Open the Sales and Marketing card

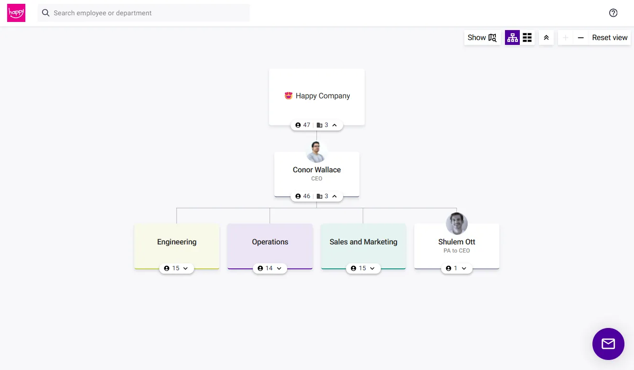pos(363,246)
